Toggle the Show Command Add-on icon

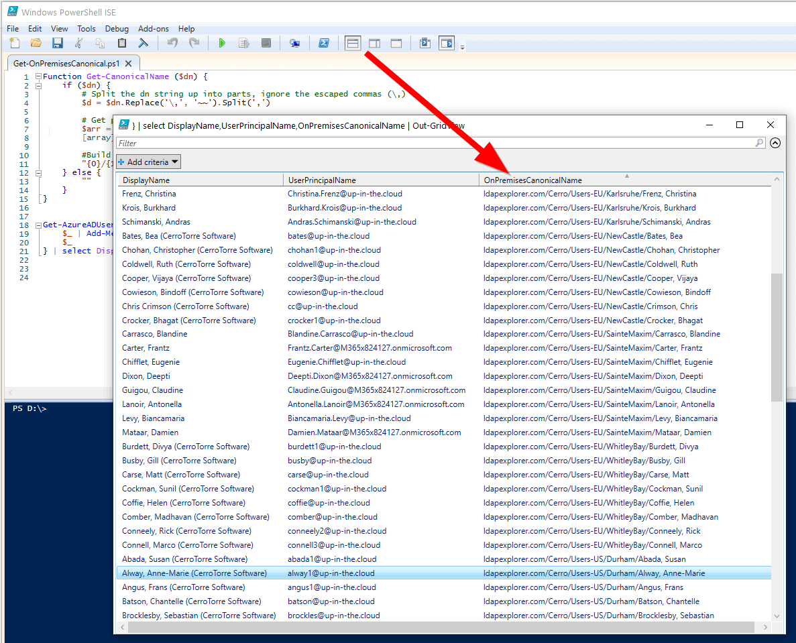[x=446, y=43]
